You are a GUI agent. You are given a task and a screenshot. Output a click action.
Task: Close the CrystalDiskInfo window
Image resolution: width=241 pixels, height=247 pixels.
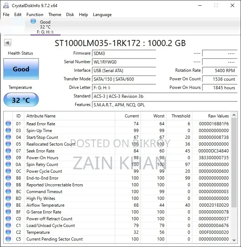(232, 5)
